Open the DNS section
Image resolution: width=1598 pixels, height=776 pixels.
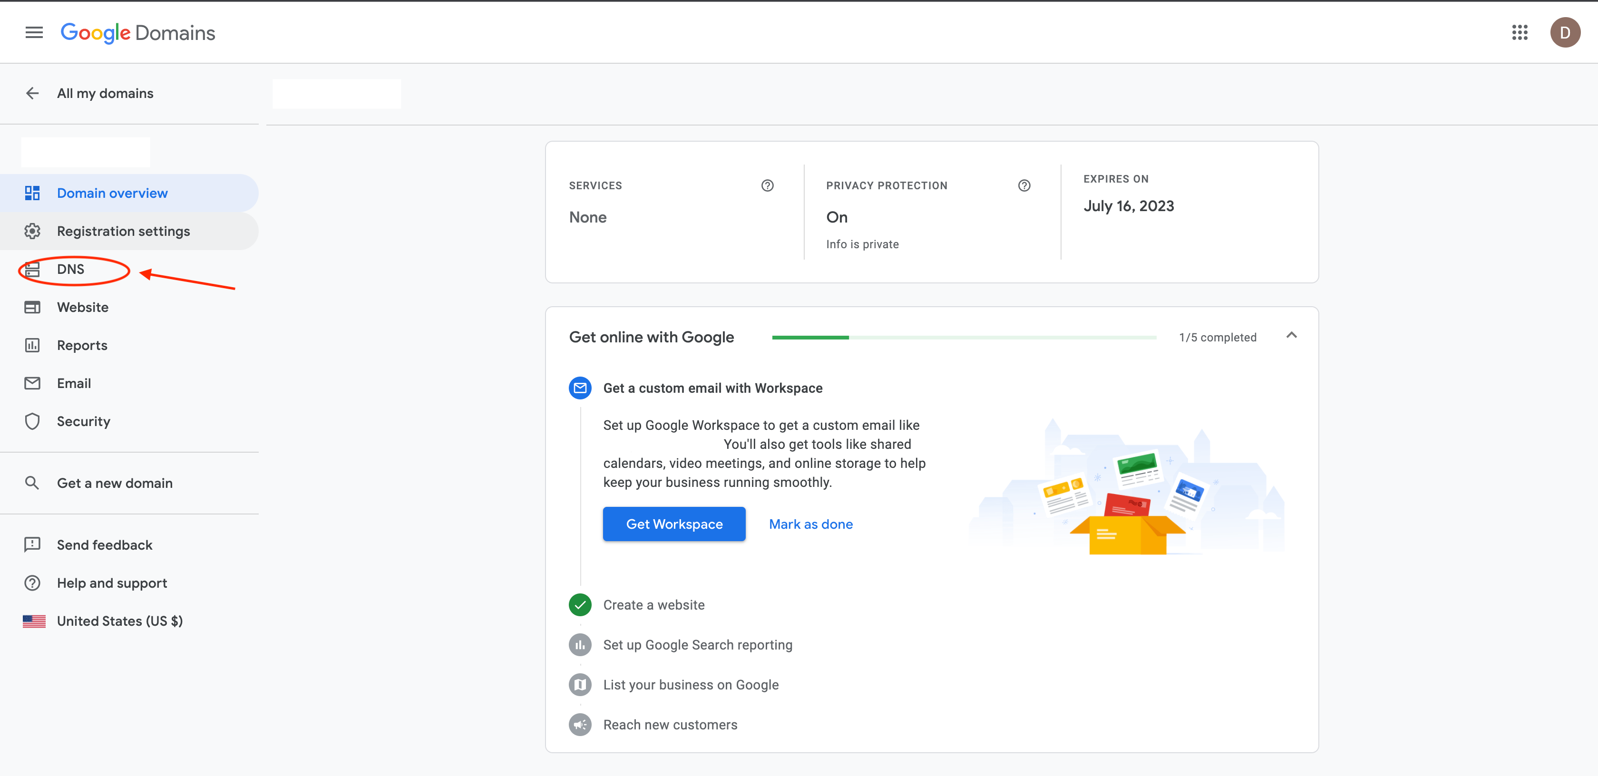tap(129, 269)
